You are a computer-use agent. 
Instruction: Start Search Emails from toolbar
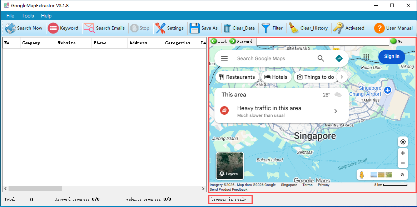click(x=89, y=28)
